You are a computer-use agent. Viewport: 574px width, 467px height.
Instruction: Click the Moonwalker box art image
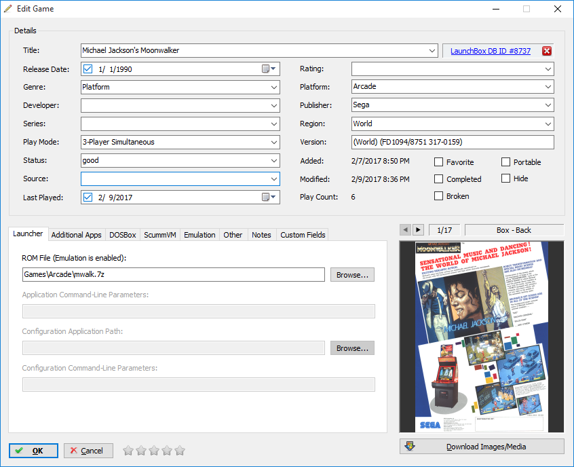tap(482, 337)
